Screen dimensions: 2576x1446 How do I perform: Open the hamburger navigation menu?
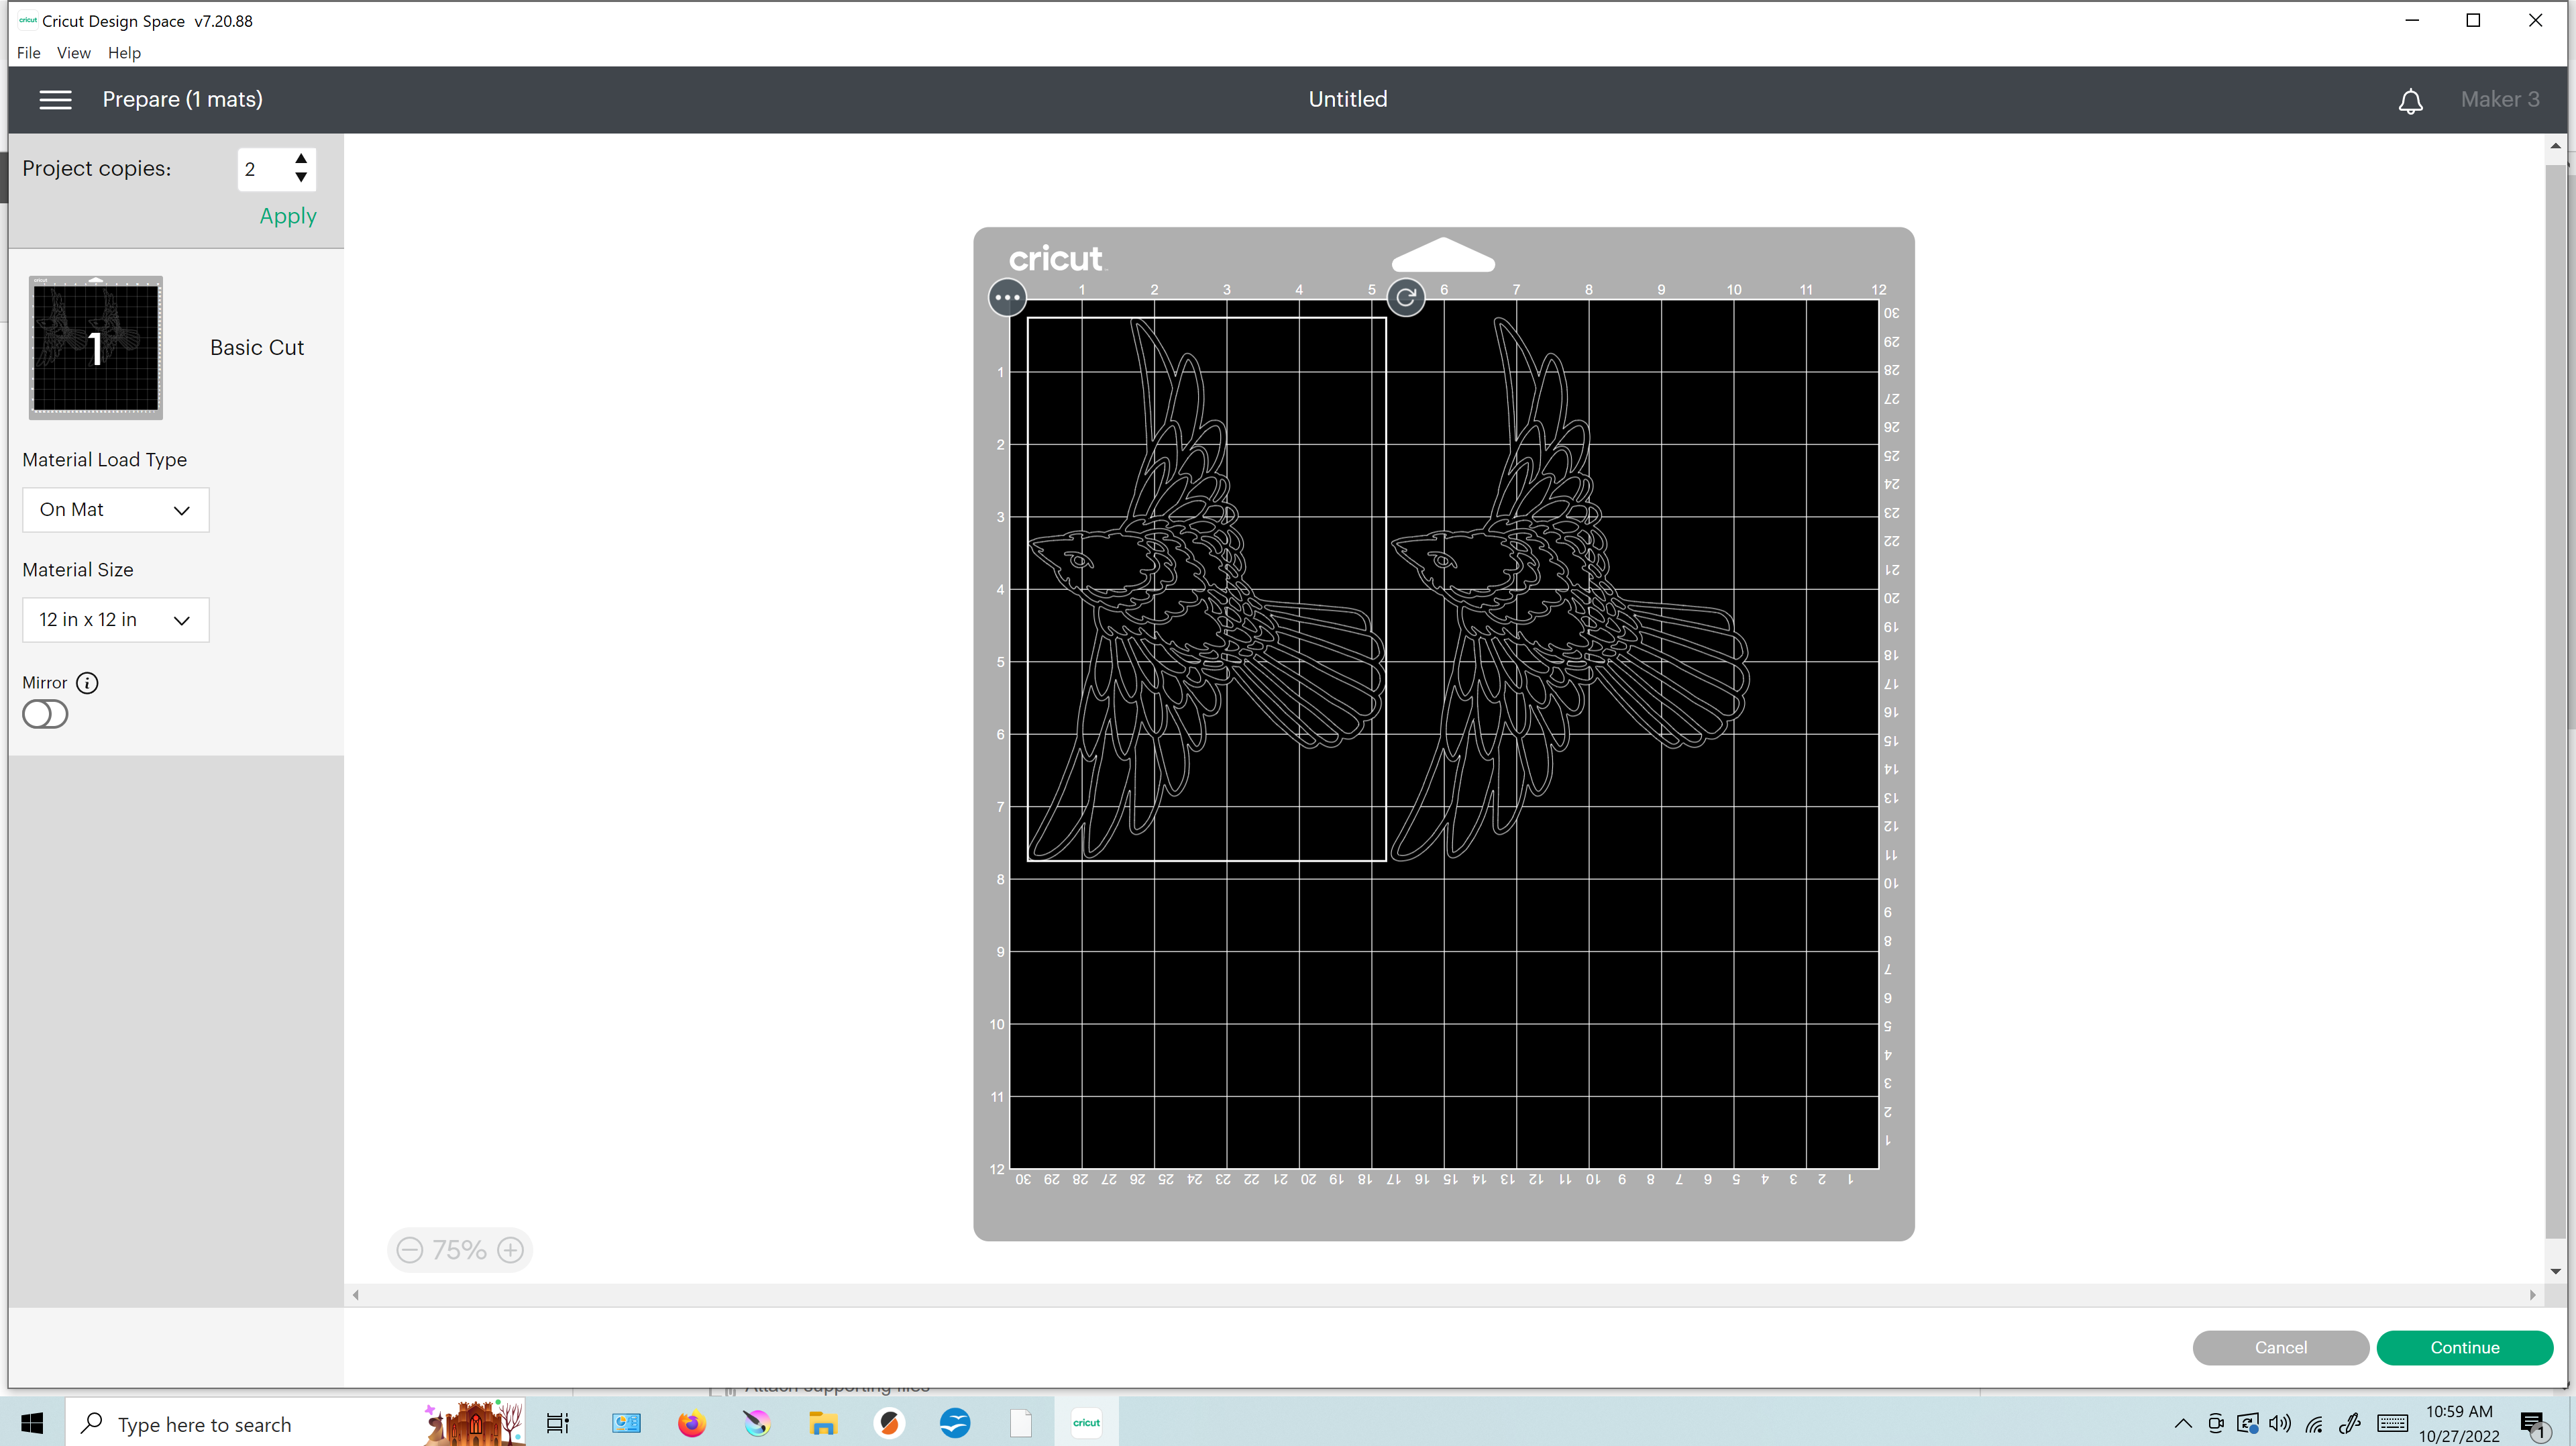(x=55, y=100)
